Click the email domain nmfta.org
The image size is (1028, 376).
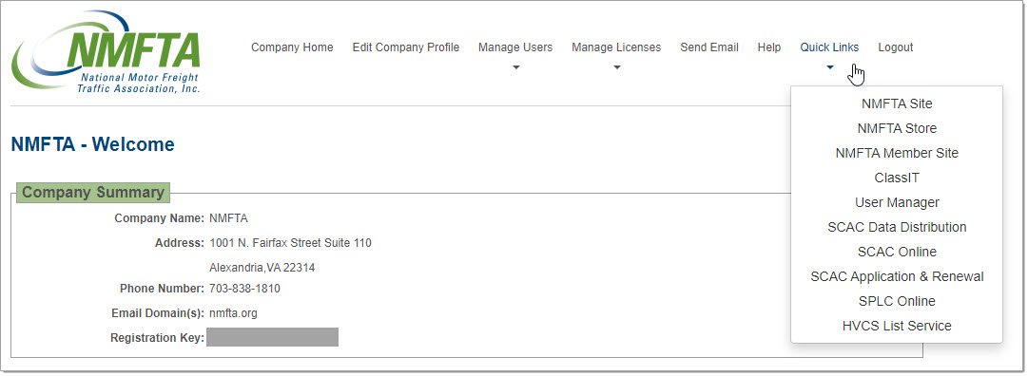pos(233,313)
